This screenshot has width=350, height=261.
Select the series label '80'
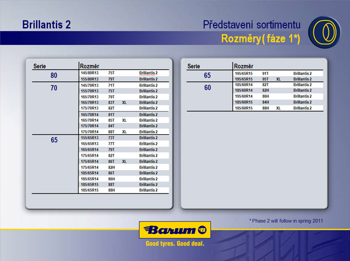pyautogui.click(x=54, y=76)
